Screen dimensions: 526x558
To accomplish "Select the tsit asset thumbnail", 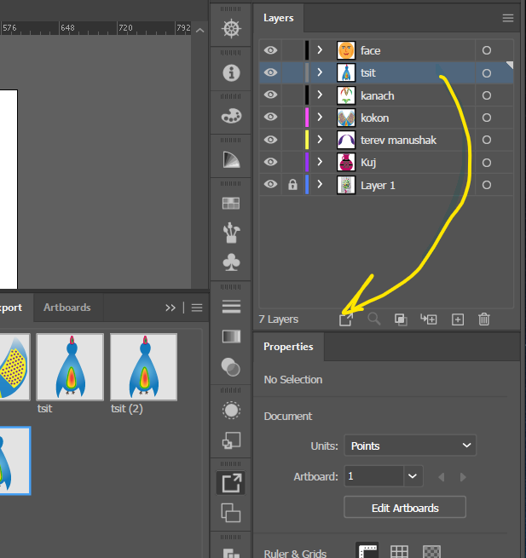I will 70,367.
